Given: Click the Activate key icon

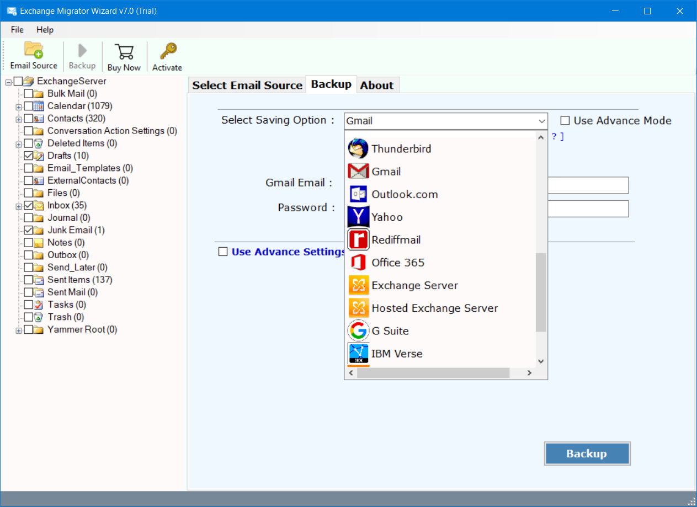Looking at the screenshot, I should [167, 51].
